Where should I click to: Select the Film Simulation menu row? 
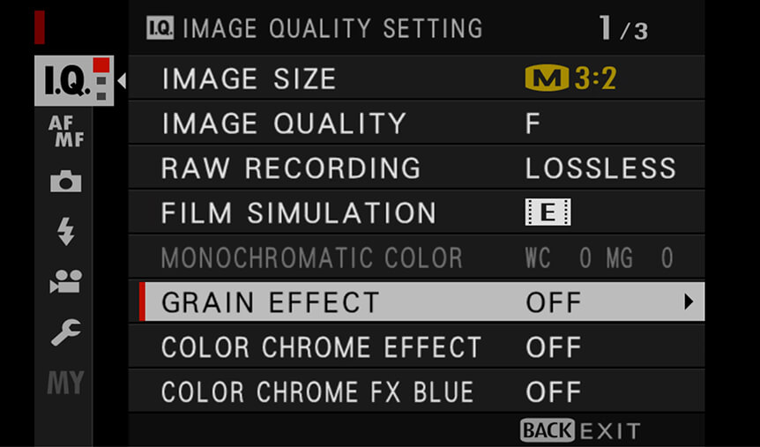tap(416, 212)
